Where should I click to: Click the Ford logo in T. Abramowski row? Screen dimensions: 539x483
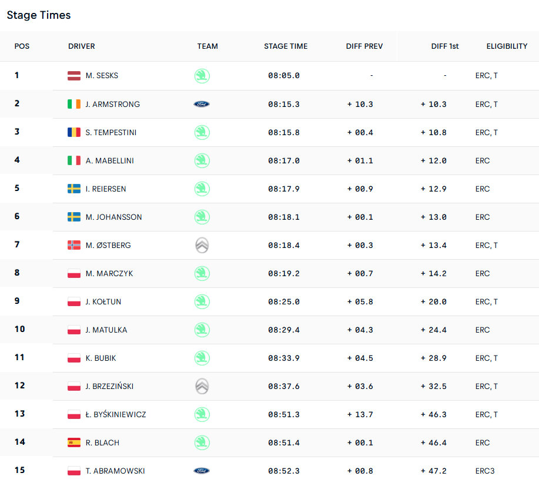coord(202,471)
